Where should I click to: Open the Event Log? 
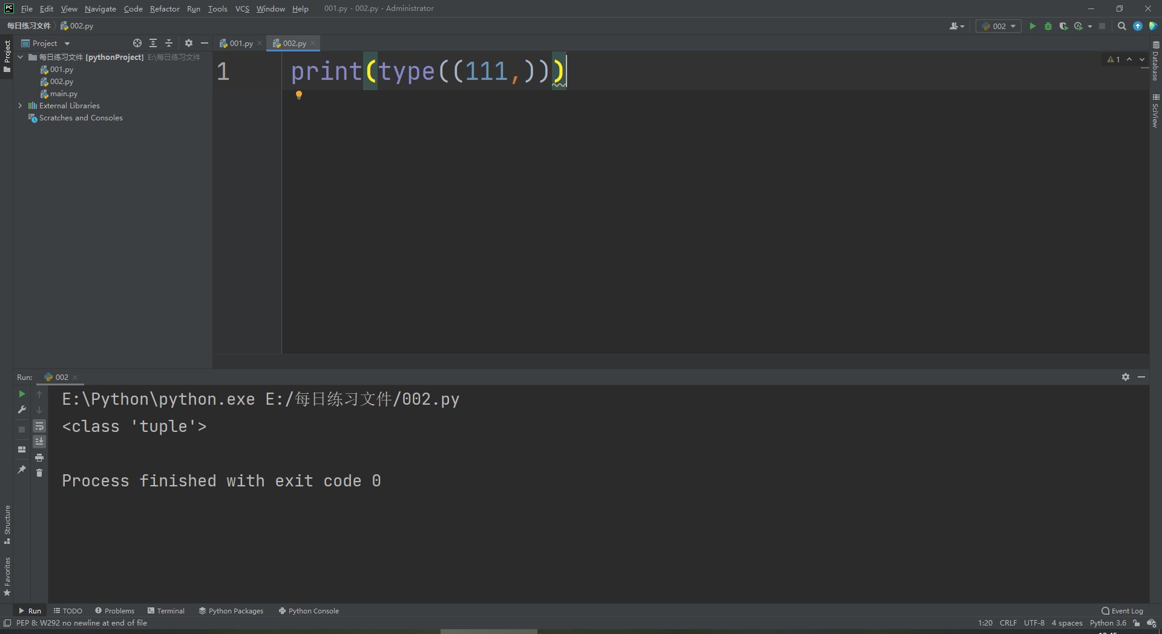click(1123, 611)
